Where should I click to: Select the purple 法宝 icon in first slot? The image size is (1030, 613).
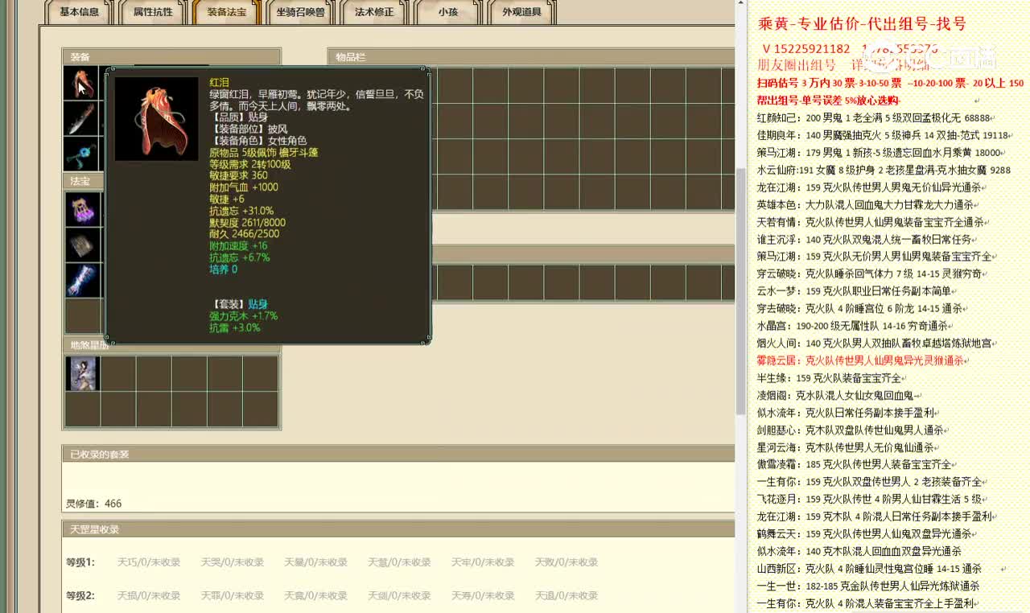tap(83, 209)
